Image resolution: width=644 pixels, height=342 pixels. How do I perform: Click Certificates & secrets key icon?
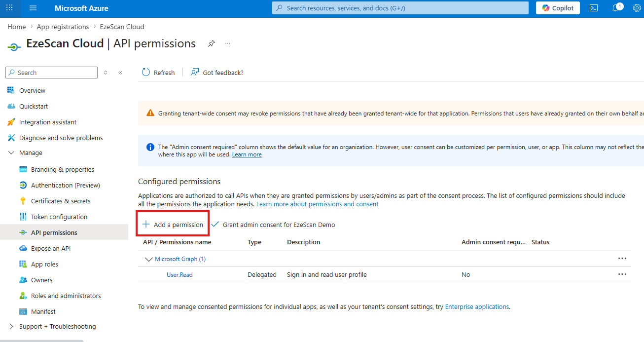[x=23, y=201]
